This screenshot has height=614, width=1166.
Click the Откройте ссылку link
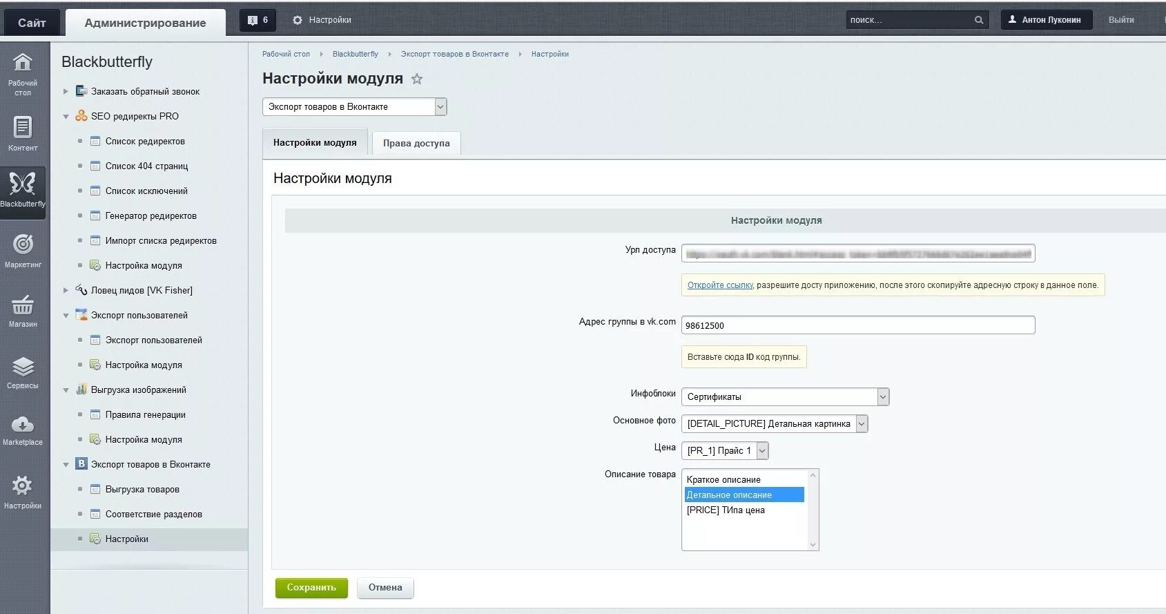click(720, 285)
